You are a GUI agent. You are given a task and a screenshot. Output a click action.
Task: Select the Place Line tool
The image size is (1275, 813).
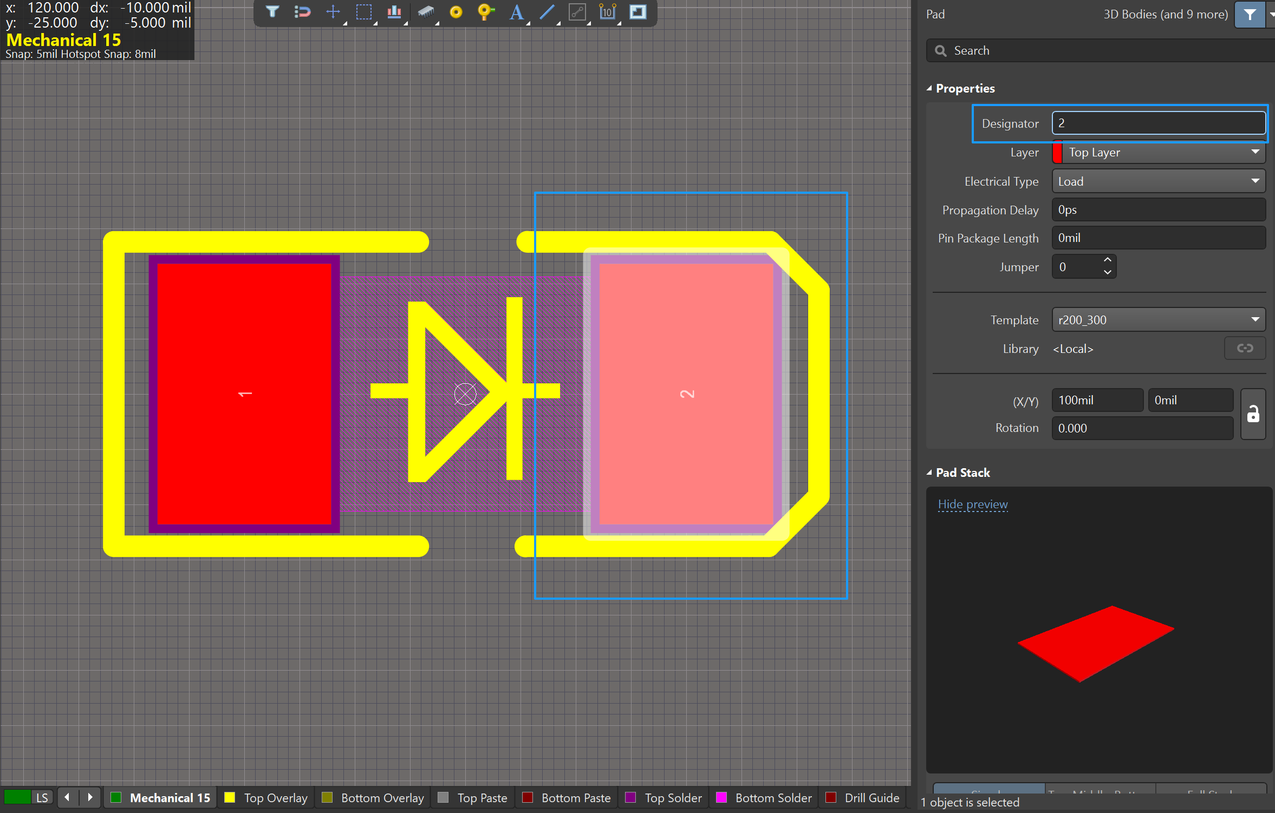(547, 11)
